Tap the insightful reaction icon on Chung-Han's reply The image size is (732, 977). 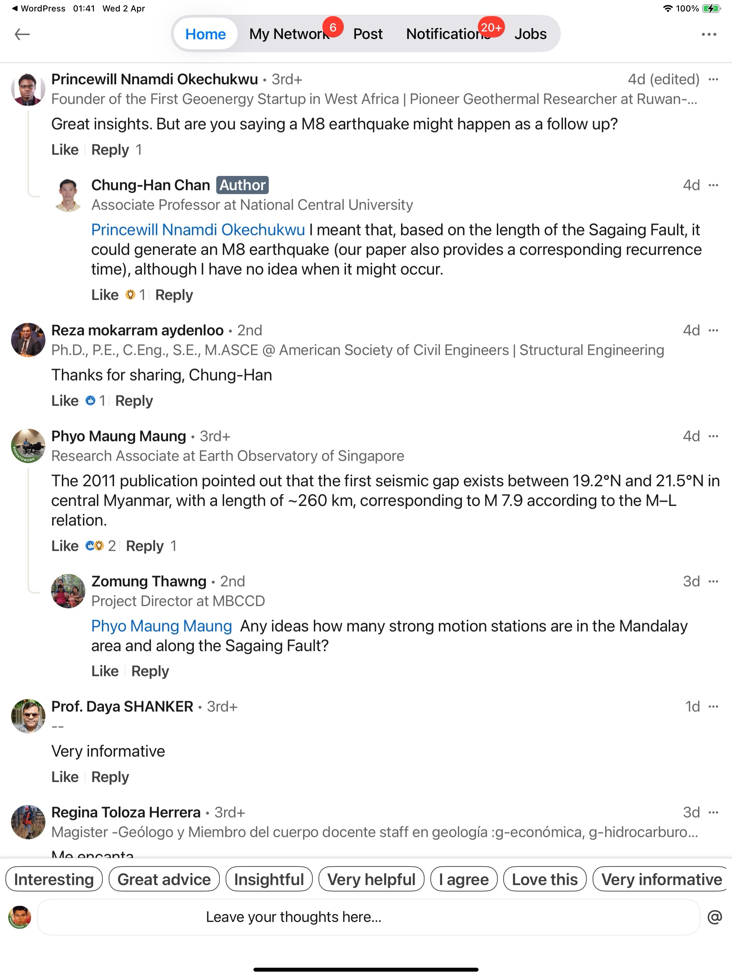click(130, 295)
